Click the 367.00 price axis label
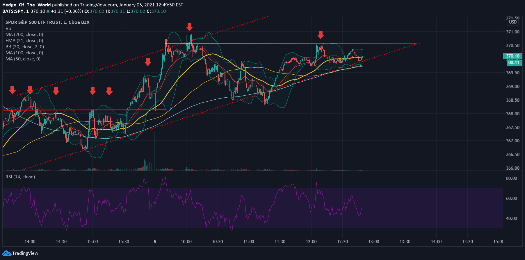This screenshot has width=525, height=260. (x=512, y=141)
